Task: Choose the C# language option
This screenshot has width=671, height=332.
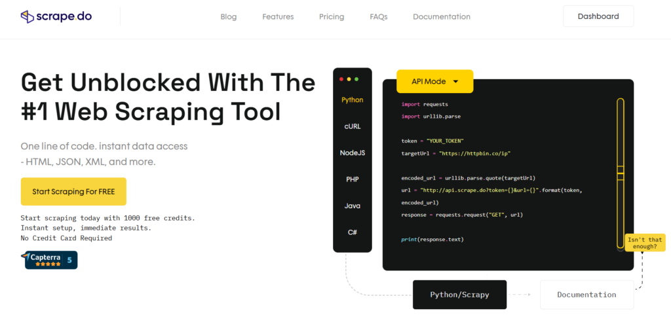Action: [x=353, y=232]
